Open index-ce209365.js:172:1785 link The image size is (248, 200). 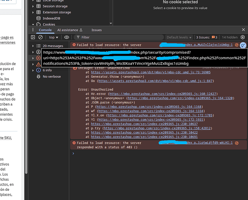(160, 115)
